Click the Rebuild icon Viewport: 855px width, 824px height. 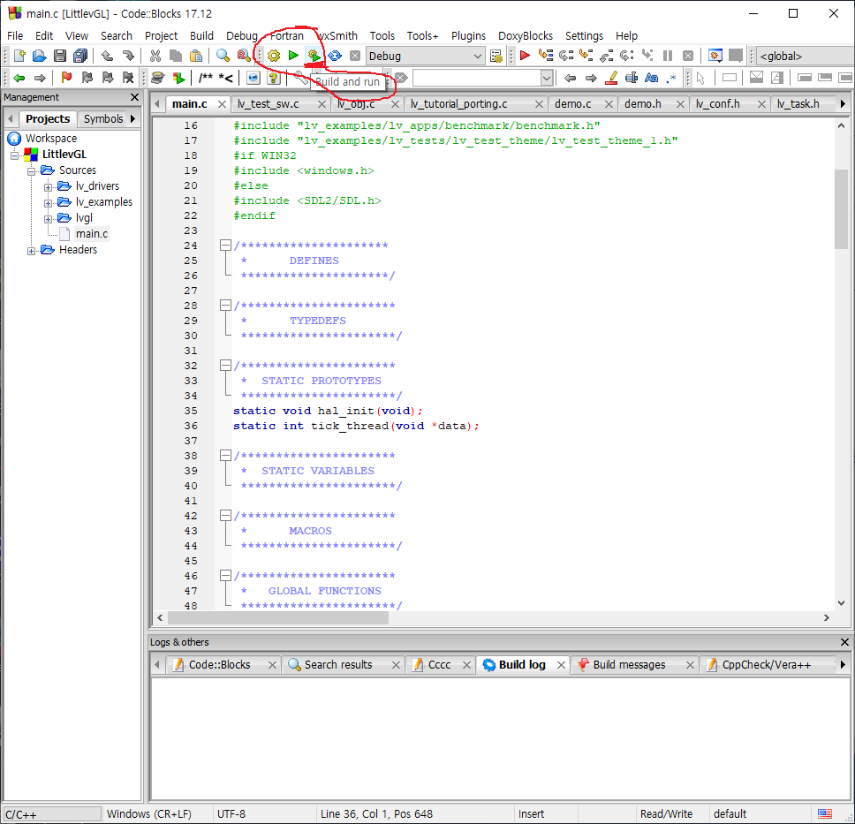pos(334,56)
